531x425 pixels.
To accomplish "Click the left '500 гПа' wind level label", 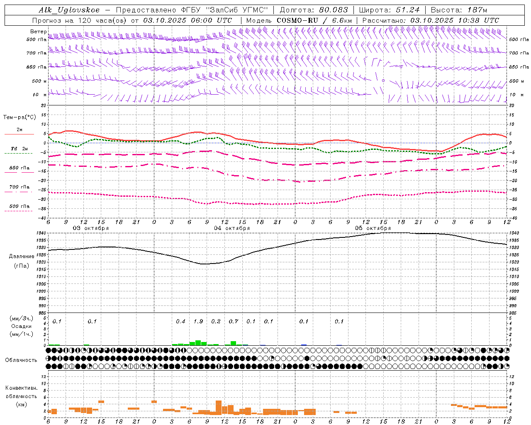I will pos(37,39).
